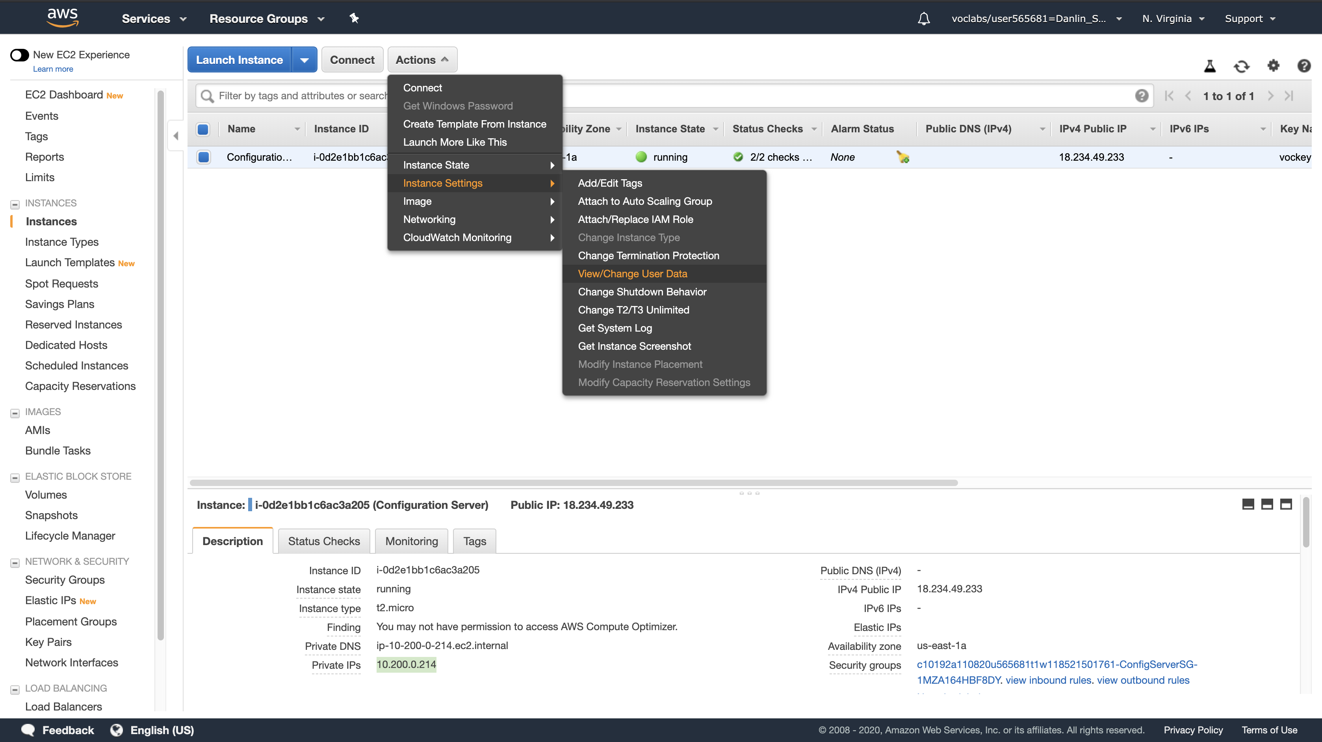Maximize the details pane with the layout icon
The image size is (1322, 742).
tap(1286, 505)
